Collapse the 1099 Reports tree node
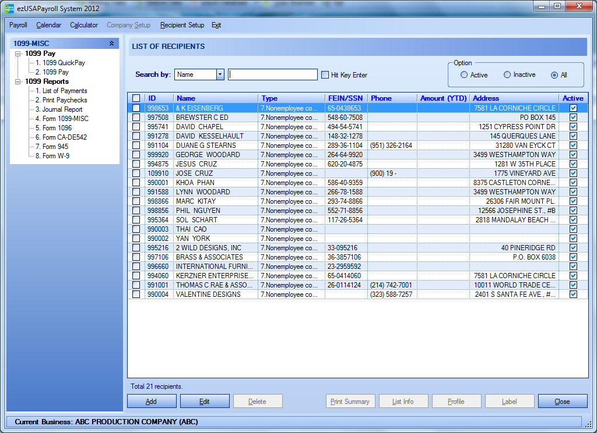Image resolution: width=597 pixels, height=433 pixels. 18,81
